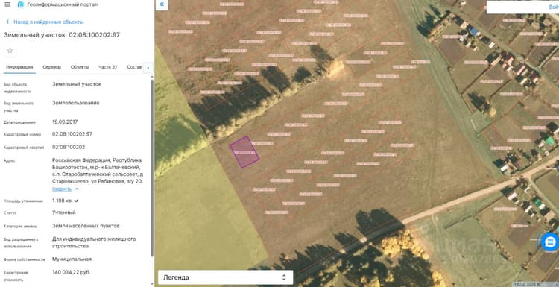Viewport: 559px width, 287px height.
Task: Select Землепользование parcel type text
Action: click(76, 103)
